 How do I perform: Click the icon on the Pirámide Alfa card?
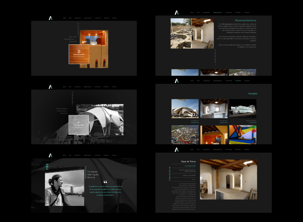[79, 122]
